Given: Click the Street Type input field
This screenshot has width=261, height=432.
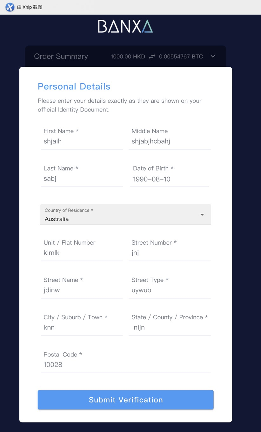Looking at the screenshot, I should [x=170, y=290].
